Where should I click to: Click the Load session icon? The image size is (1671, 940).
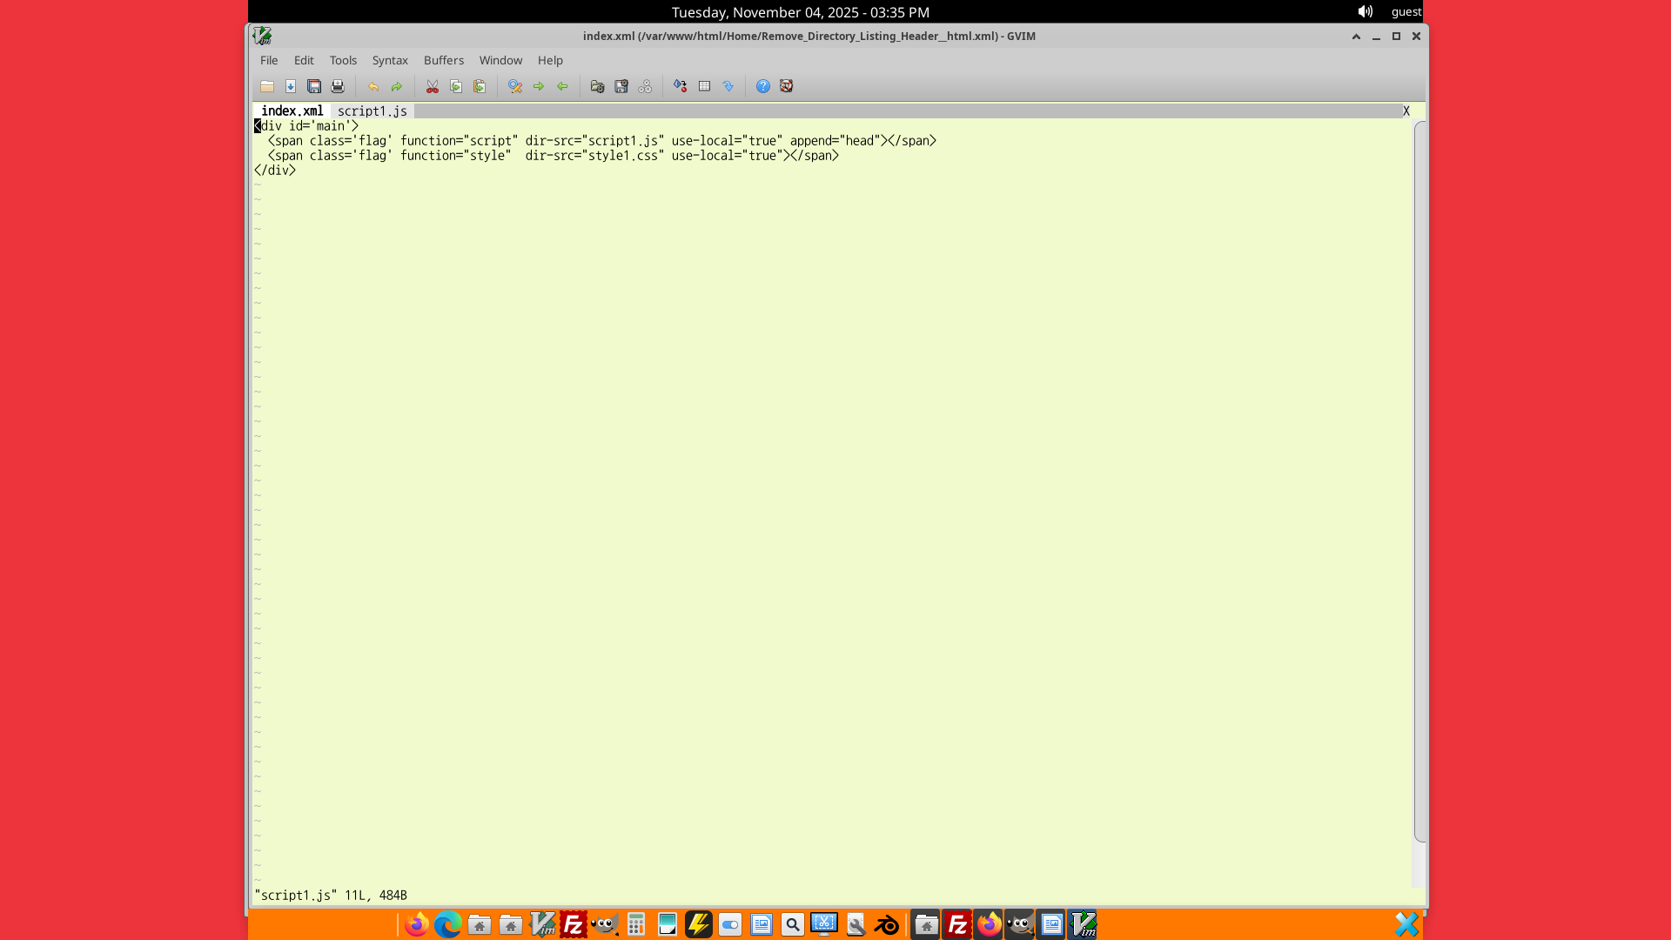point(597,86)
